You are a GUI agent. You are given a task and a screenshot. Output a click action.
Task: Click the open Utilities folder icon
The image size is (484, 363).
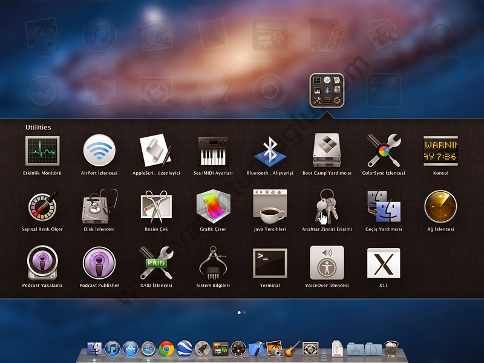(x=327, y=90)
